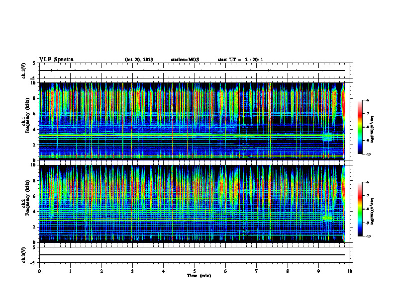Click the ch.1 "Frequency (kHz)" axis label
Image resolution: width=394 pixels, height=304 pixels.
click(x=28, y=116)
